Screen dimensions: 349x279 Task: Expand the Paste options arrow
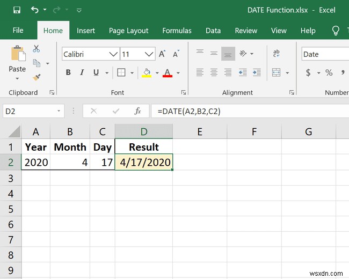point(17,78)
